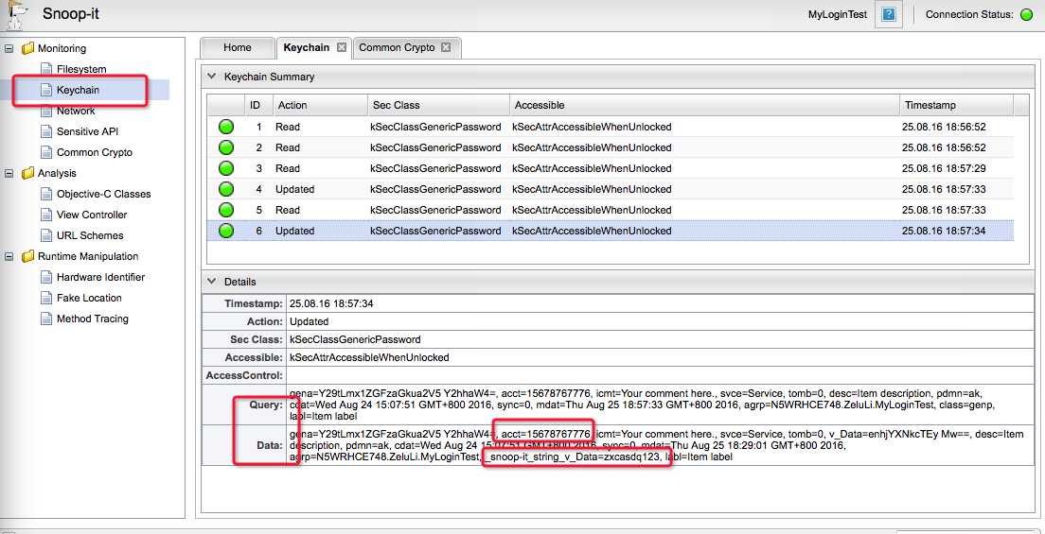Click green status dot of row ID 2
1045x534 pixels.
(226, 147)
